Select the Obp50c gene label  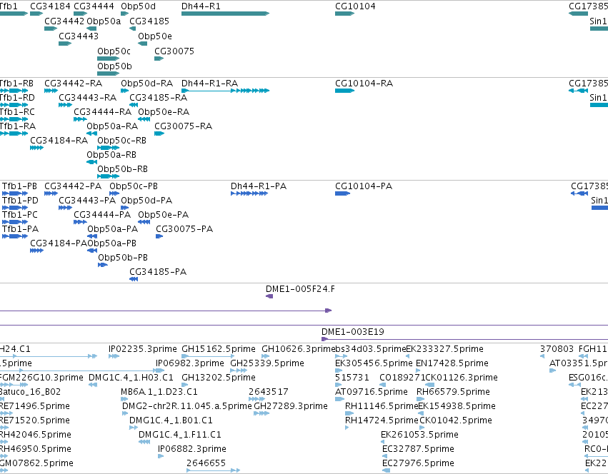click(114, 51)
